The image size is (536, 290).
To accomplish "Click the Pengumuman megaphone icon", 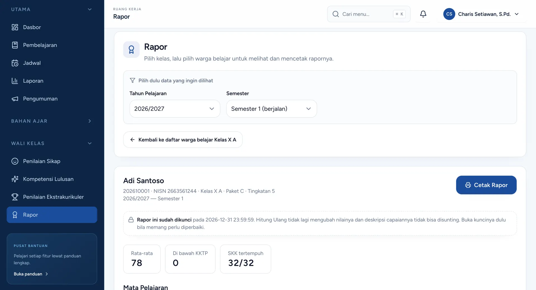I will click(15, 99).
